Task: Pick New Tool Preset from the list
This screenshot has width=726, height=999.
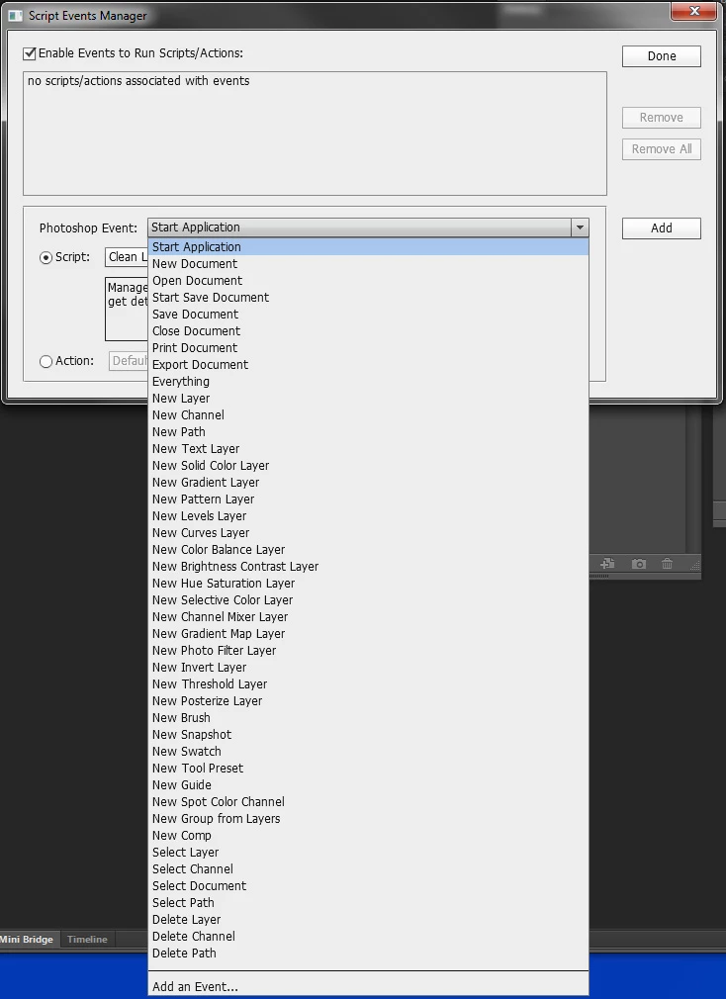Action: (368, 769)
